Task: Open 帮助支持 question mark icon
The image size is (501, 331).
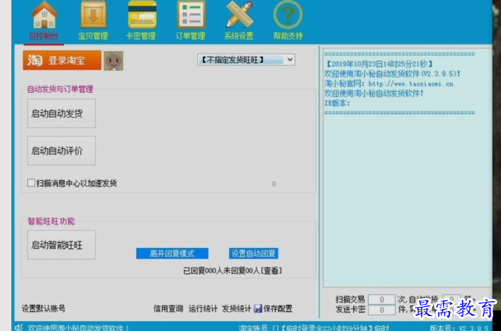Action: [x=288, y=15]
